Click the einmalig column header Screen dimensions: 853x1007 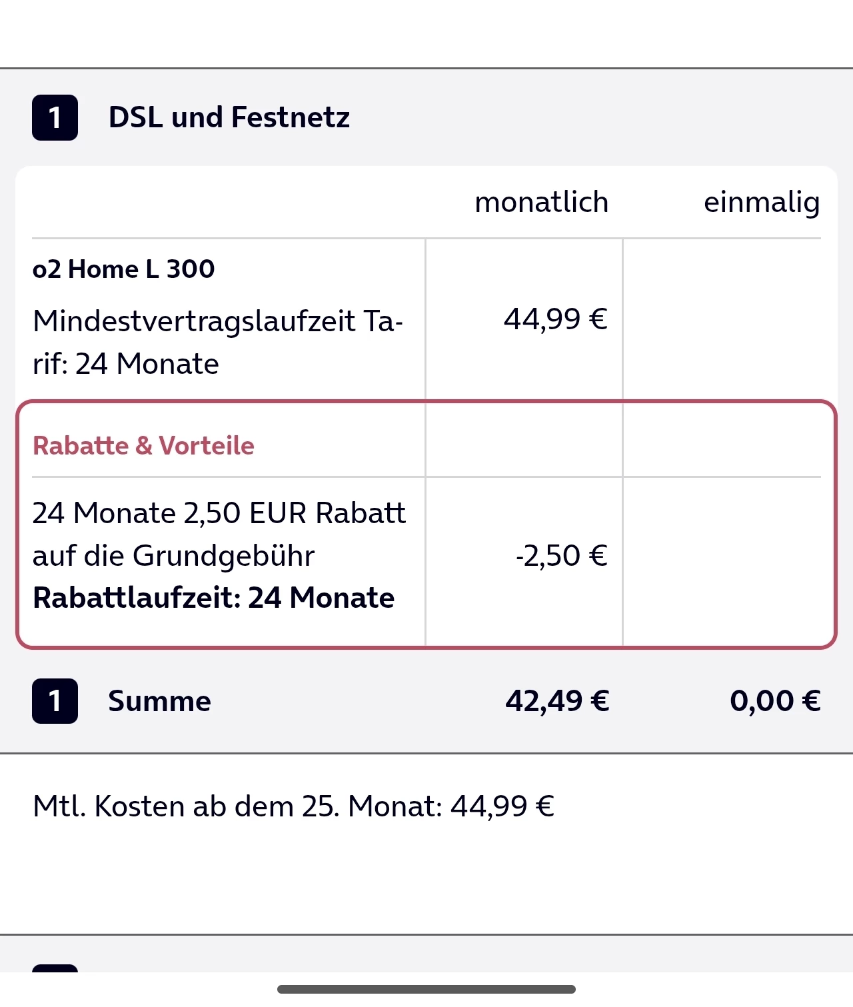click(x=761, y=202)
